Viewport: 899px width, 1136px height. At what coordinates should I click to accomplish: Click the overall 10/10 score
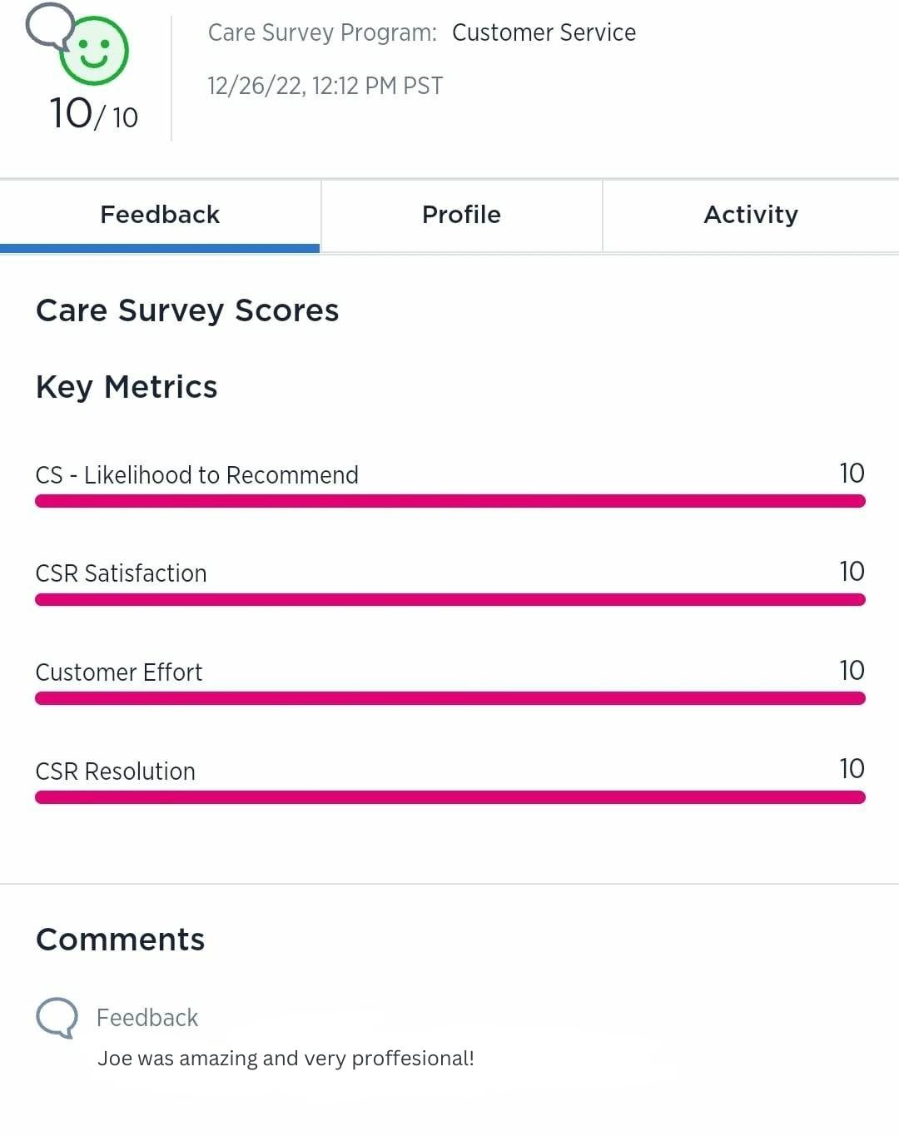[93, 114]
